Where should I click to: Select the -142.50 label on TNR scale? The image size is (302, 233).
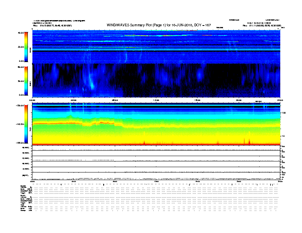click(x=20, y=124)
